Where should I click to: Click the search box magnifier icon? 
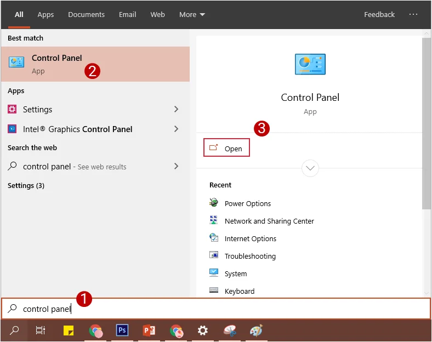click(x=12, y=309)
